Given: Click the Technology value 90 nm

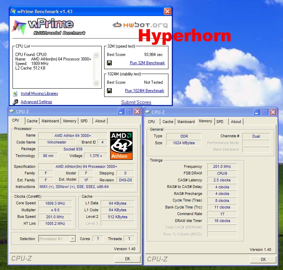Looking at the screenshot, I should pyautogui.click(x=48, y=156).
